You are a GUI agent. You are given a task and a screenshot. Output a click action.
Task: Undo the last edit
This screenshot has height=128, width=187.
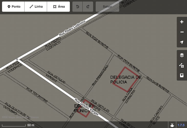(78, 7)
